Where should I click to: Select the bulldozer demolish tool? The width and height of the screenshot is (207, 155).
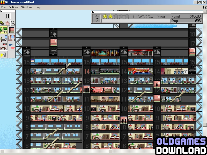pyautogui.click(x=2, y=23)
